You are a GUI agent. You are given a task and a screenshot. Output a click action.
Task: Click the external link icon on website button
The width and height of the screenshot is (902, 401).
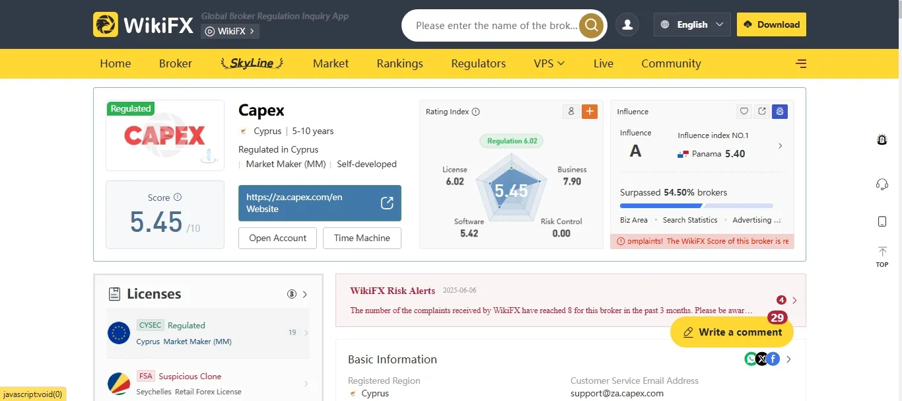click(x=387, y=203)
